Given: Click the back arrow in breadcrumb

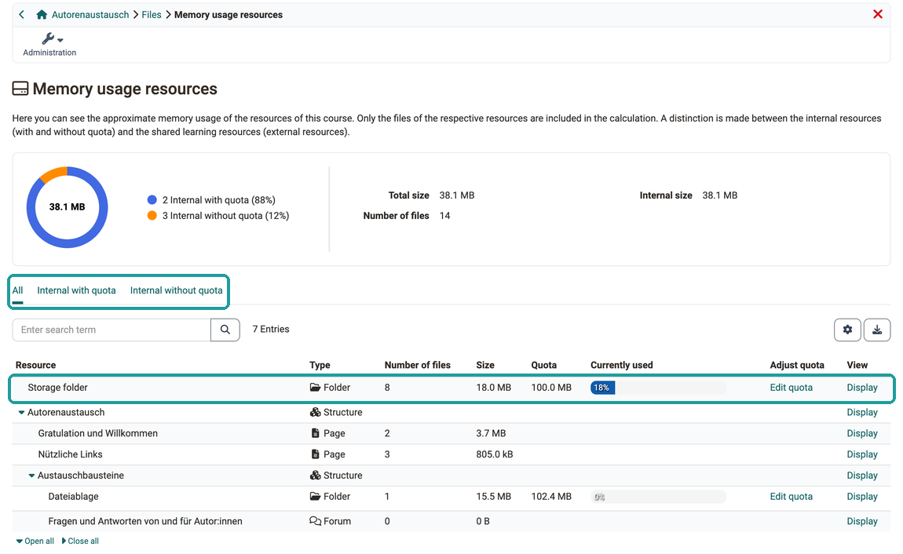Looking at the screenshot, I should (x=22, y=14).
